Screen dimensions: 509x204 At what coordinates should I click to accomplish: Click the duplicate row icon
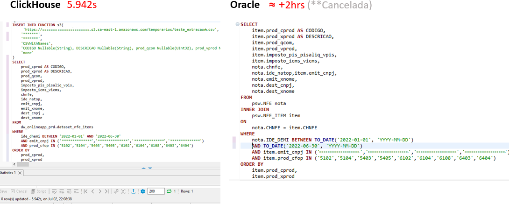point(69,191)
